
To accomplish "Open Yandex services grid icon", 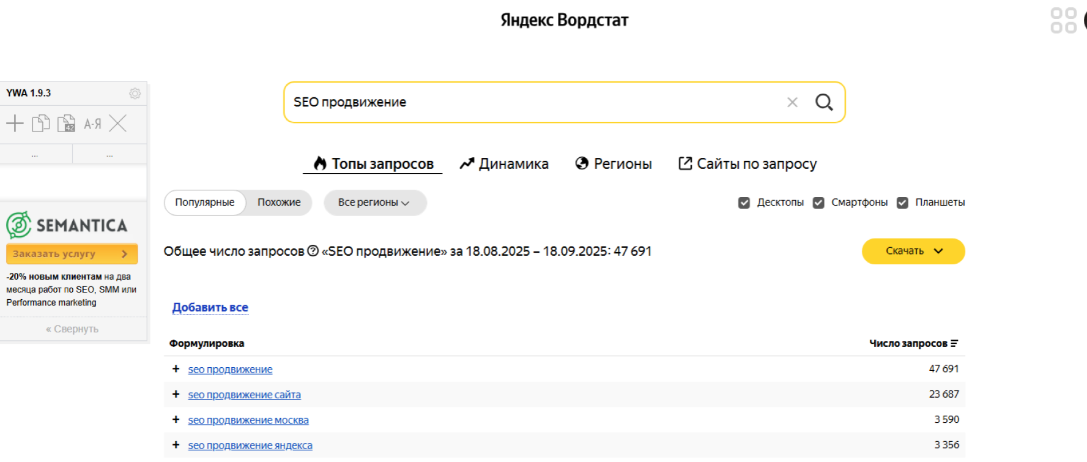I will [x=1063, y=20].
